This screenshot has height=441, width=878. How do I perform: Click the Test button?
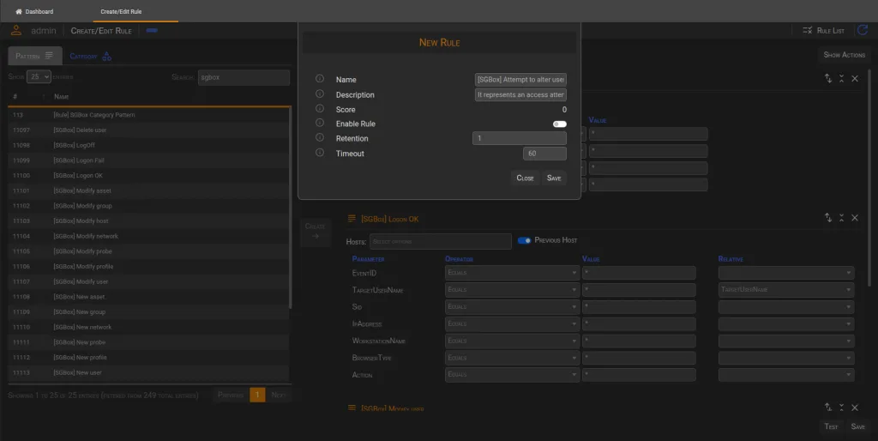831,426
